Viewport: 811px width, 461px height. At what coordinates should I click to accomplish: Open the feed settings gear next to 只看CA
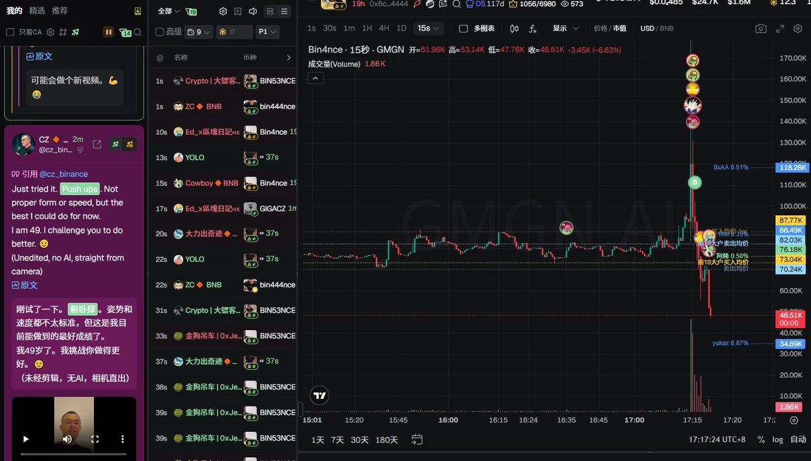(x=50, y=32)
